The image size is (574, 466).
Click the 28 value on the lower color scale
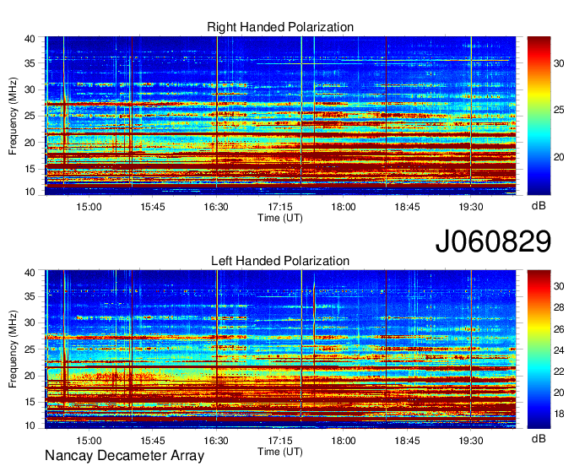[559, 307]
